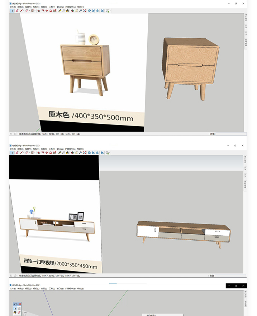Open user account dropdown in 电视柜.skp window
The width and height of the screenshot is (257, 316).
pos(110,153)
